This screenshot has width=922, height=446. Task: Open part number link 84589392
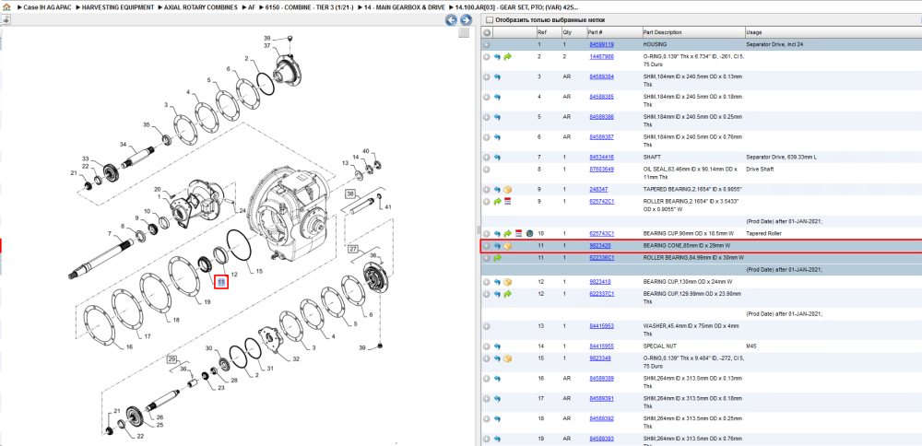(601, 419)
